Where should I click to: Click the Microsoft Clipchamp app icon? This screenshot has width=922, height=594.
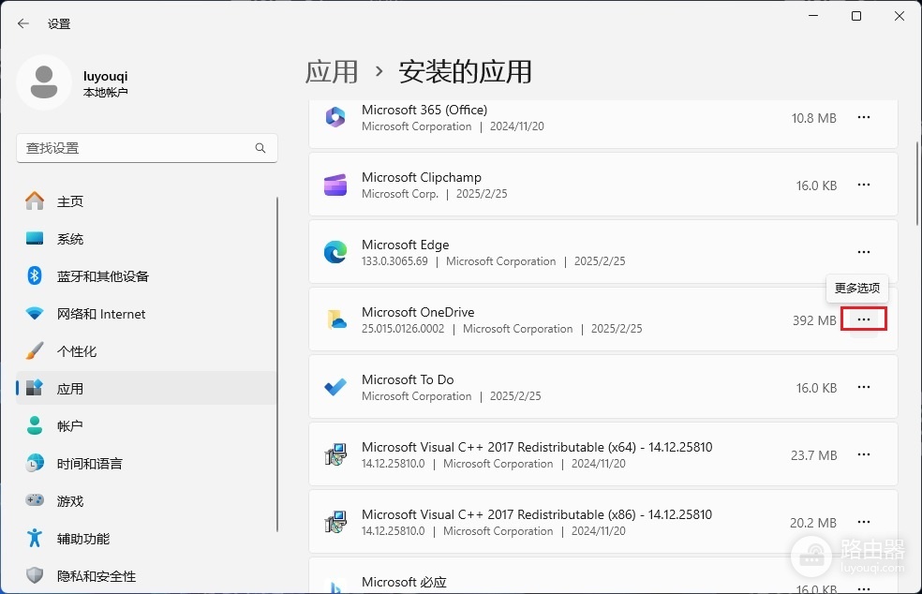[x=335, y=185]
